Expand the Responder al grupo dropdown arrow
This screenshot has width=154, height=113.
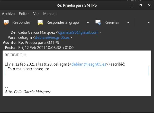[x=88, y=23]
